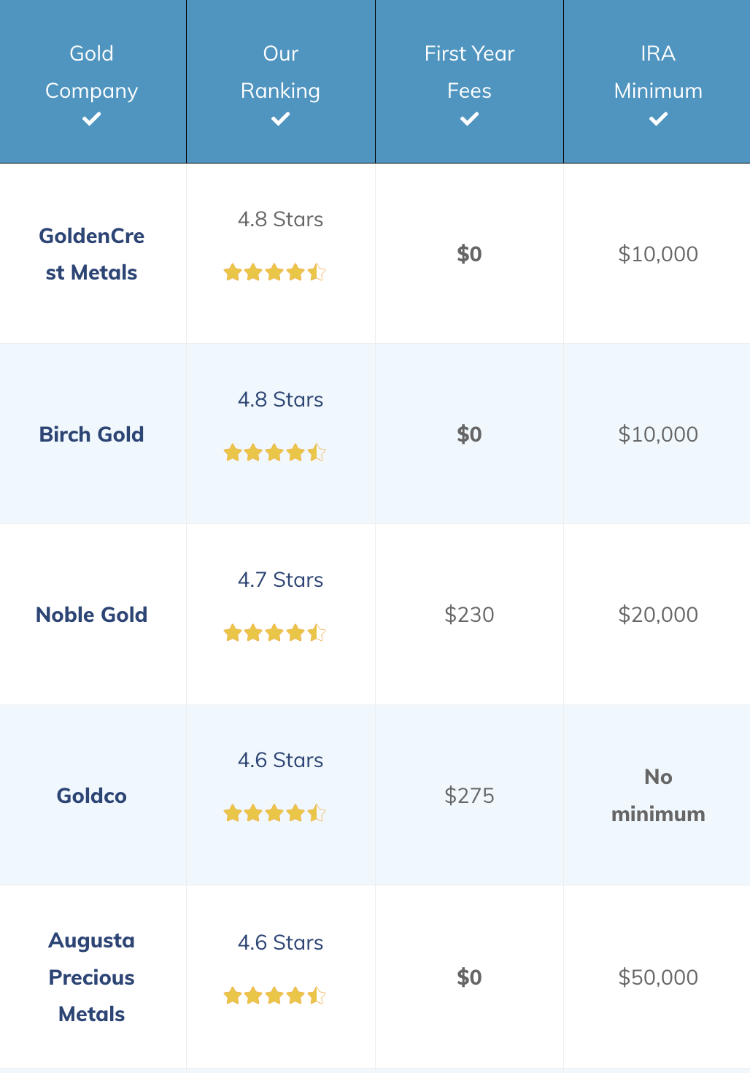Open the Birch Gold link
The width and height of the screenshot is (750, 1073).
point(91,434)
